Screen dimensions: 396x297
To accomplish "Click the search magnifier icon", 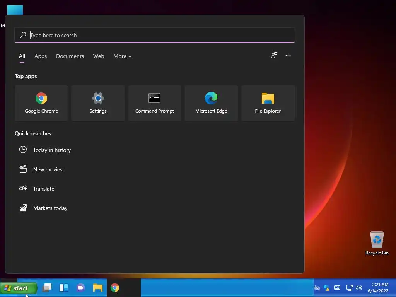I will tap(23, 35).
